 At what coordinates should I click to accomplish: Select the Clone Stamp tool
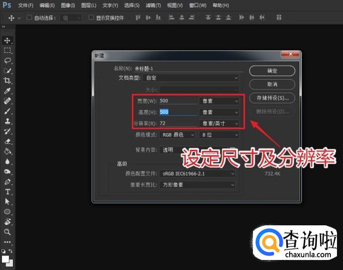click(7, 121)
